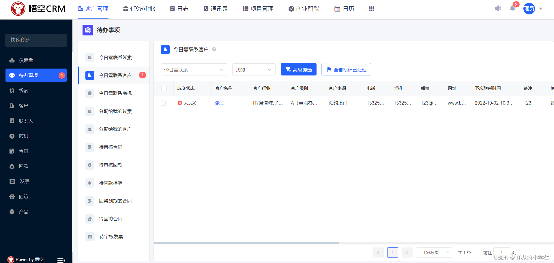Viewport: 554px width, 263px height.
Task: Switch to the 通讯录 tab
Action: 216,9
